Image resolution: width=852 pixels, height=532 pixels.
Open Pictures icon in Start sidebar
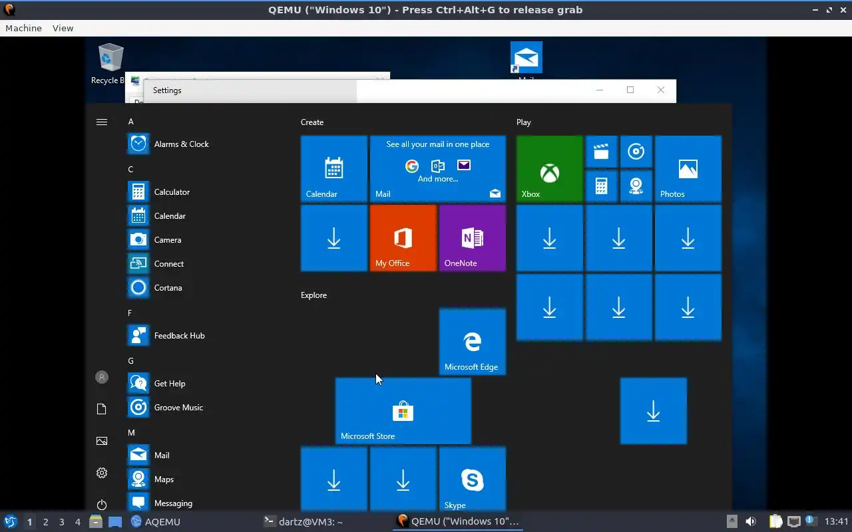(x=102, y=441)
